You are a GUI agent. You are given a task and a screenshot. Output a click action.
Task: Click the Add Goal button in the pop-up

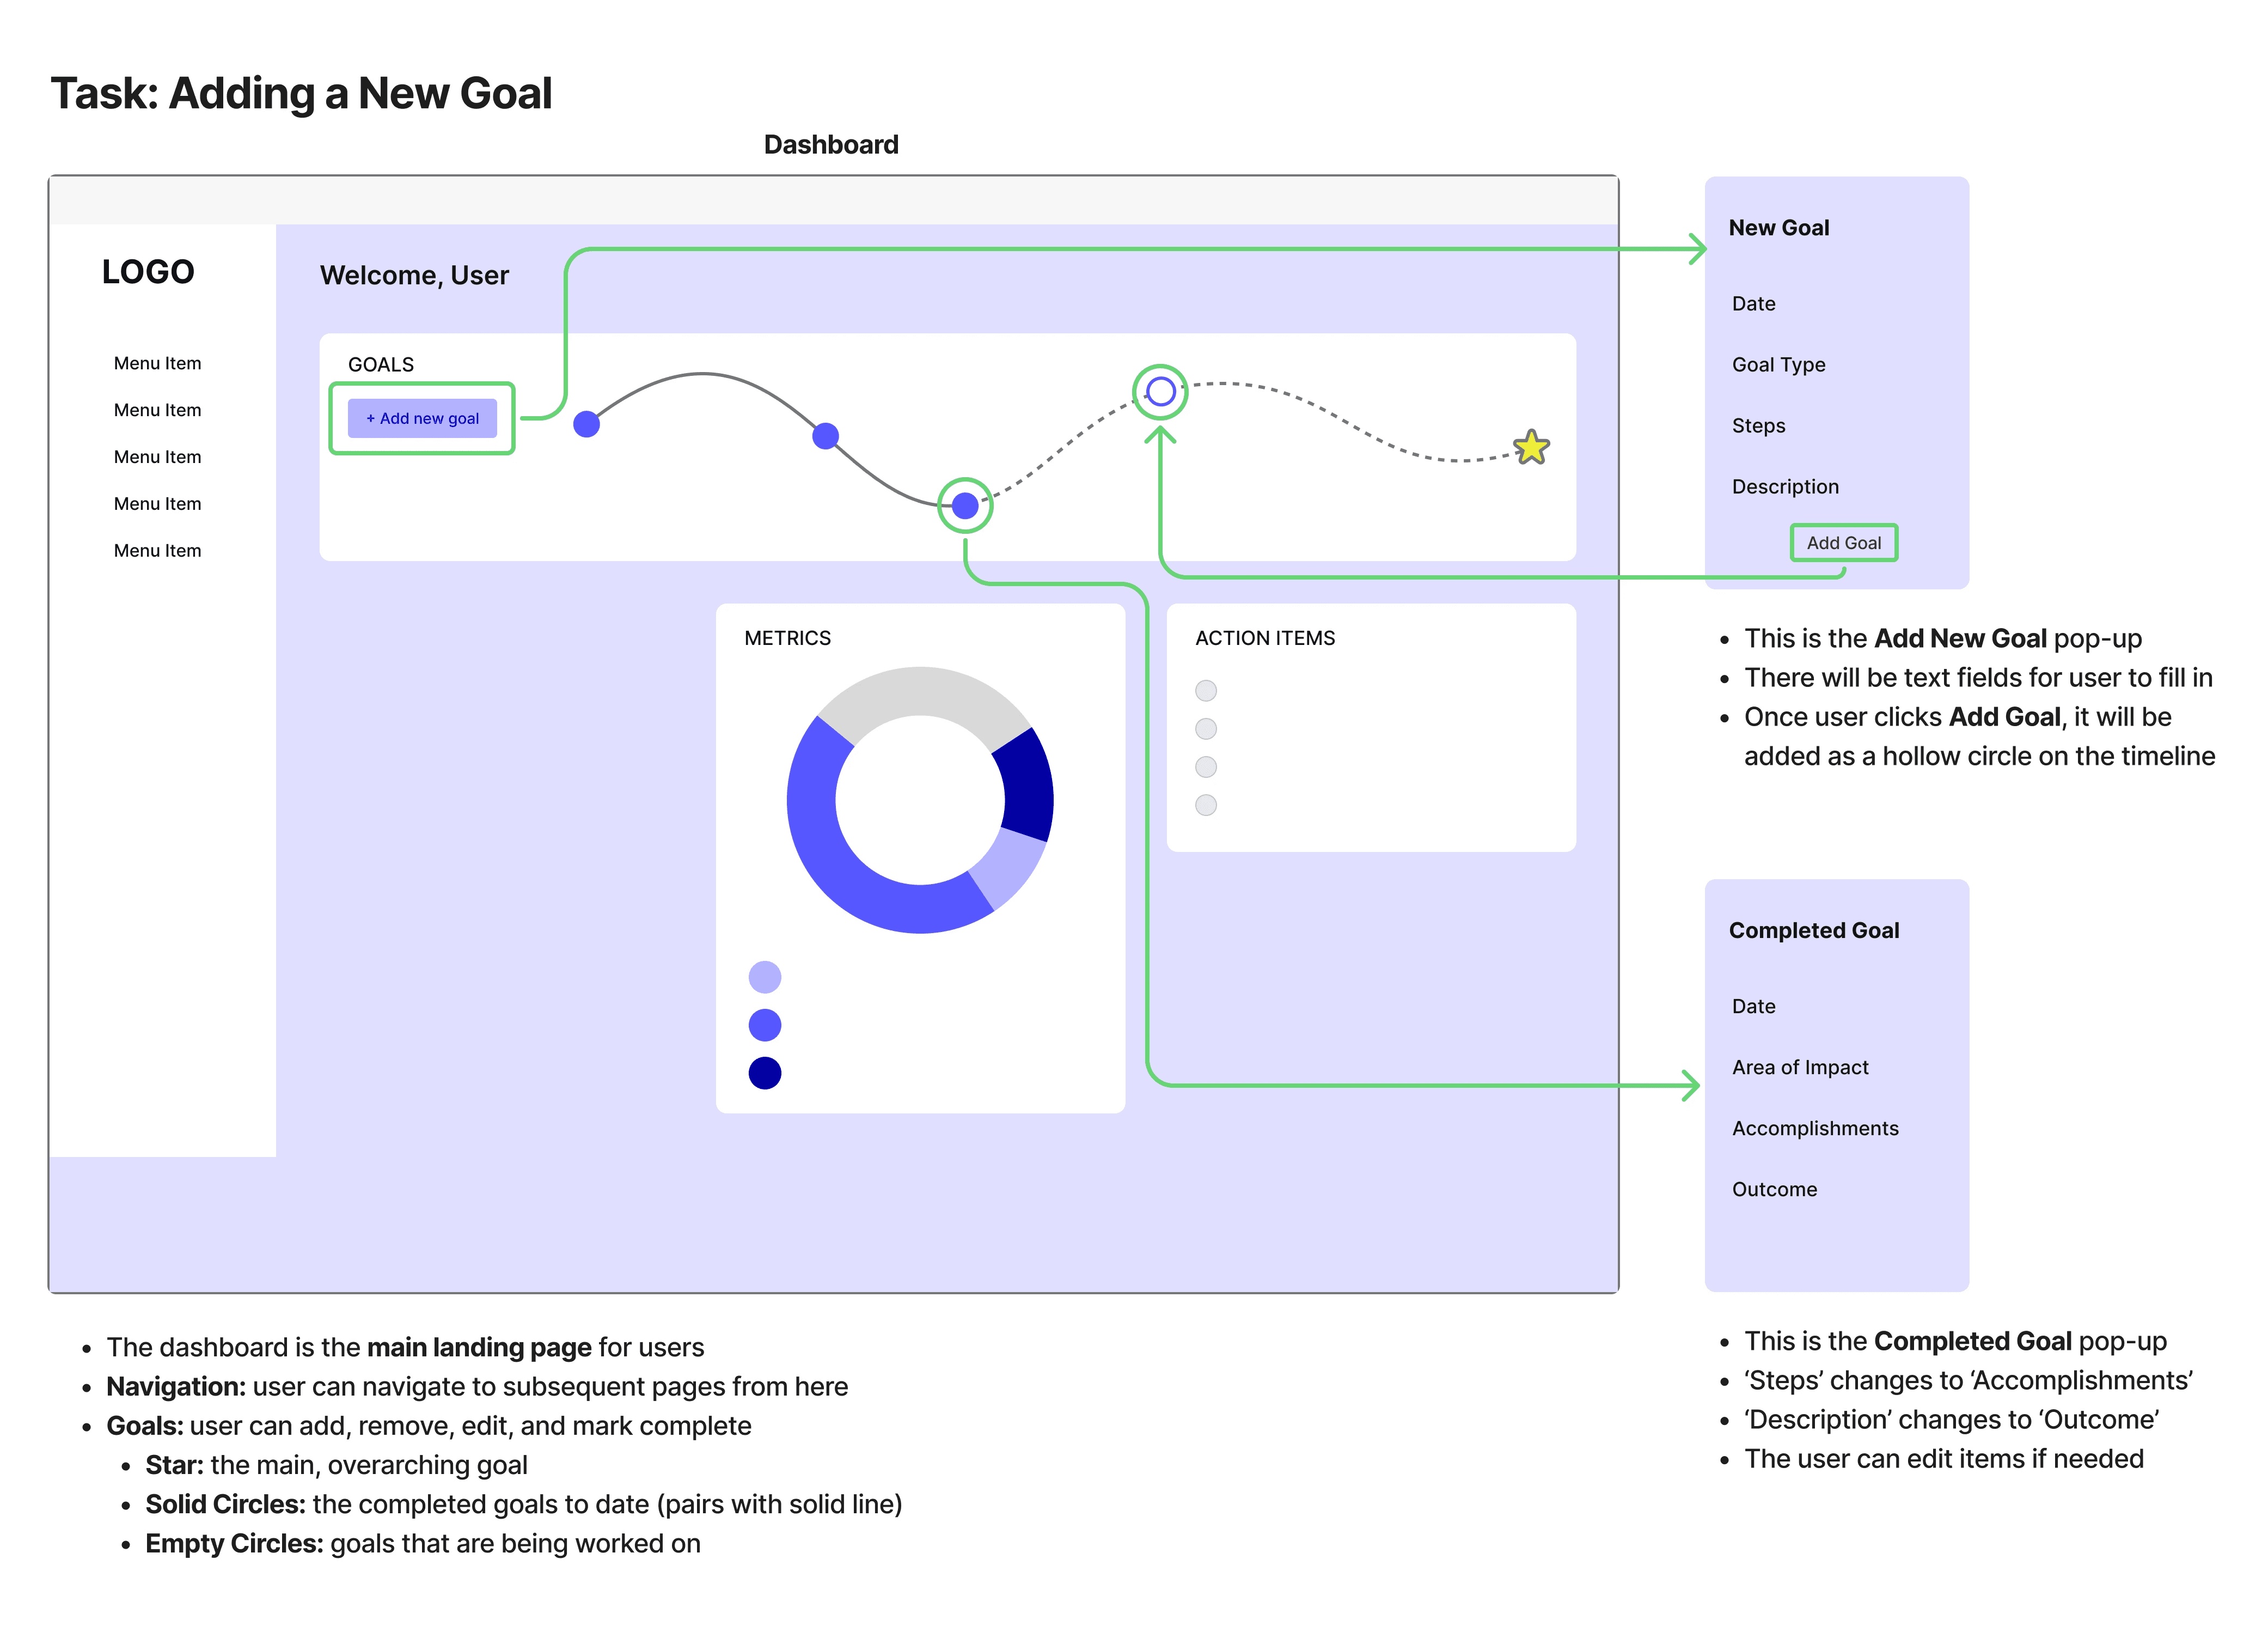(x=1843, y=543)
